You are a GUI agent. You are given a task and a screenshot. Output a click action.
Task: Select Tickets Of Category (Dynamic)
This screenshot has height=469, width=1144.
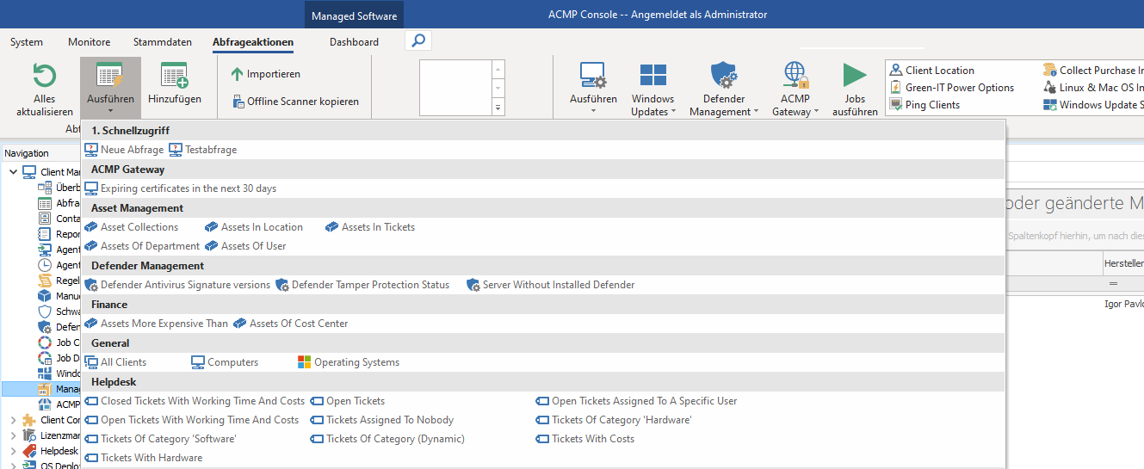coord(387,439)
